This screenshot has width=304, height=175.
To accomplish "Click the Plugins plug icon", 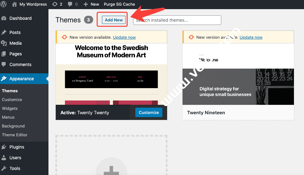I will 4,147.
